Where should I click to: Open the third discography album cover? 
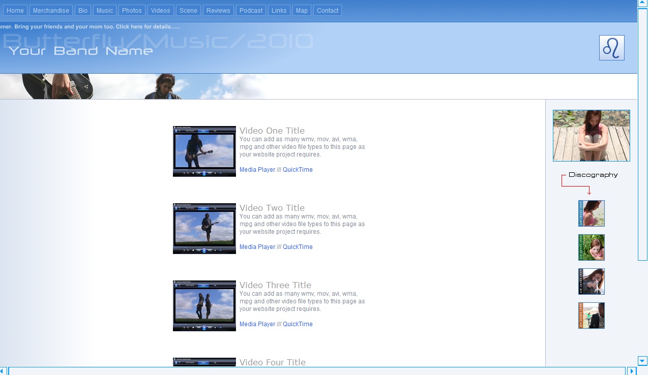tap(592, 282)
